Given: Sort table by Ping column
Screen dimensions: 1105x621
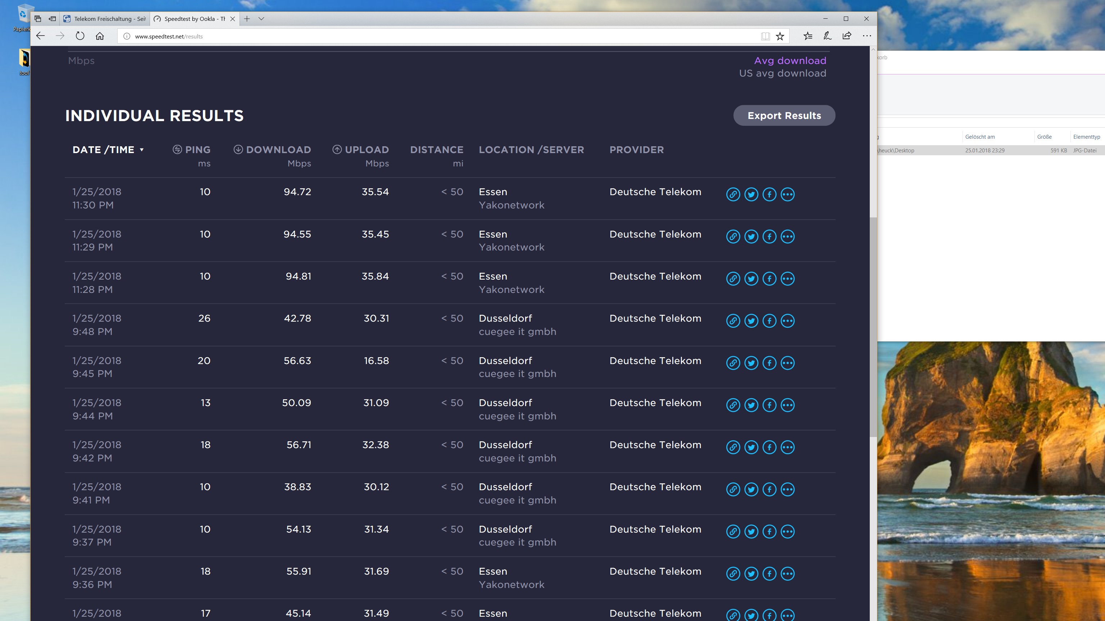Looking at the screenshot, I should tap(191, 149).
